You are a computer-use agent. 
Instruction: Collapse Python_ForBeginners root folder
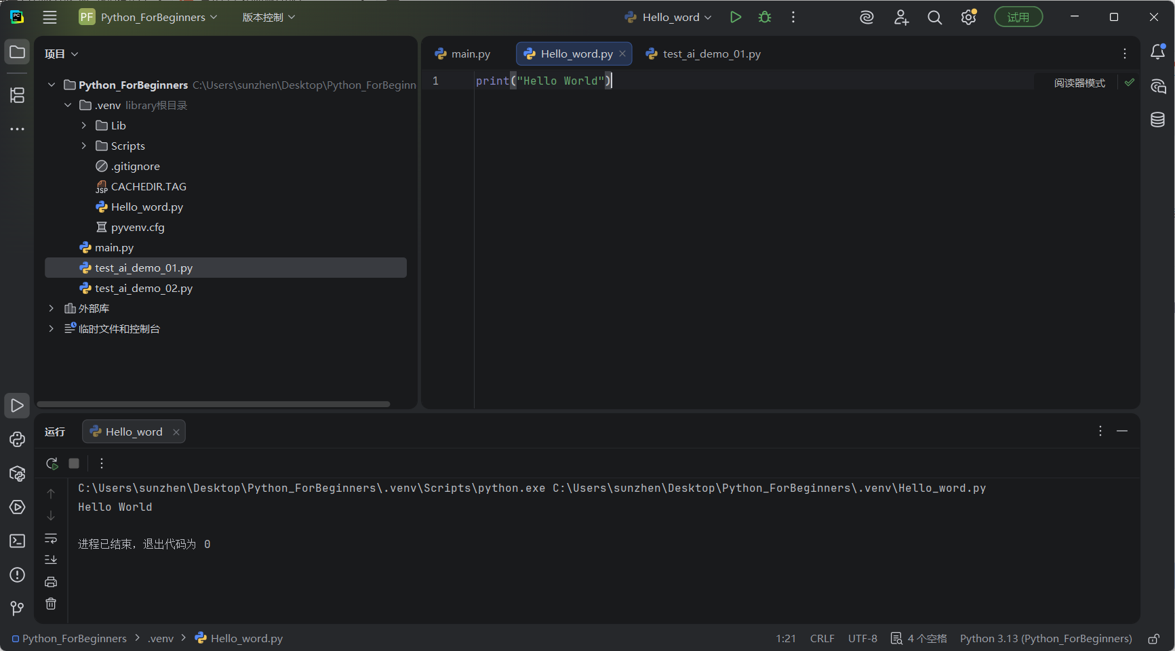pyautogui.click(x=52, y=85)
